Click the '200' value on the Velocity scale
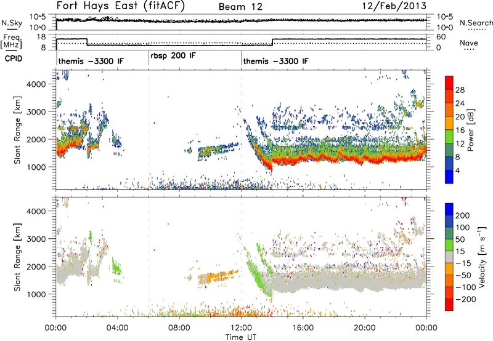Viewport: 493px width, 341px height. [463, 215]
